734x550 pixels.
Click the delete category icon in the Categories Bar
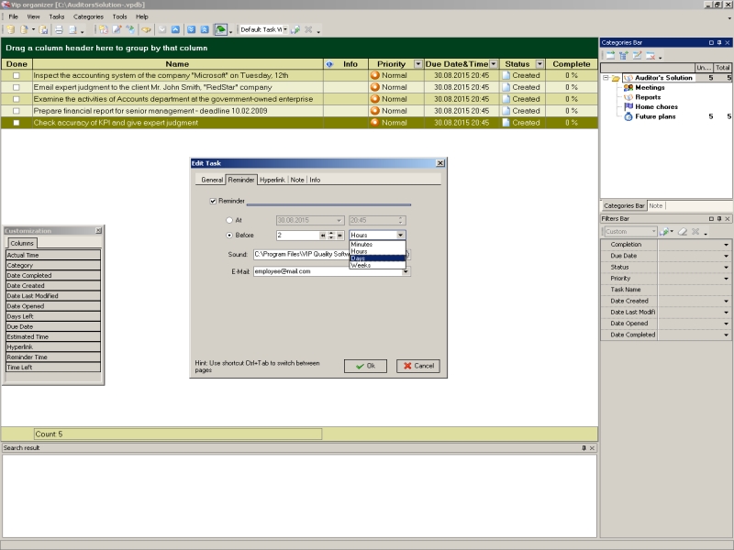(651, 56)
